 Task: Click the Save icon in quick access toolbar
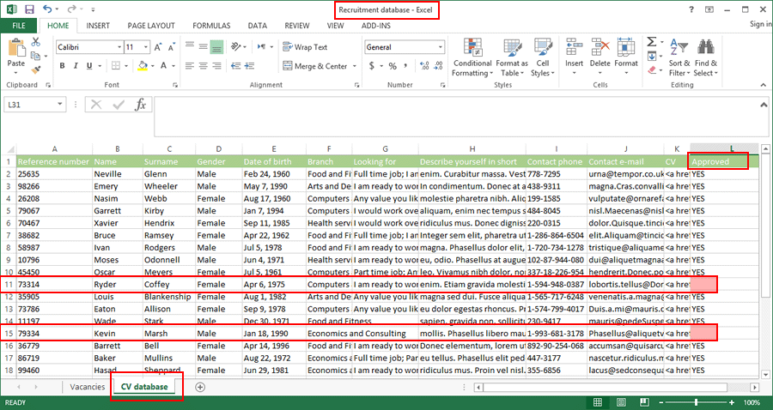coord(29,9)
